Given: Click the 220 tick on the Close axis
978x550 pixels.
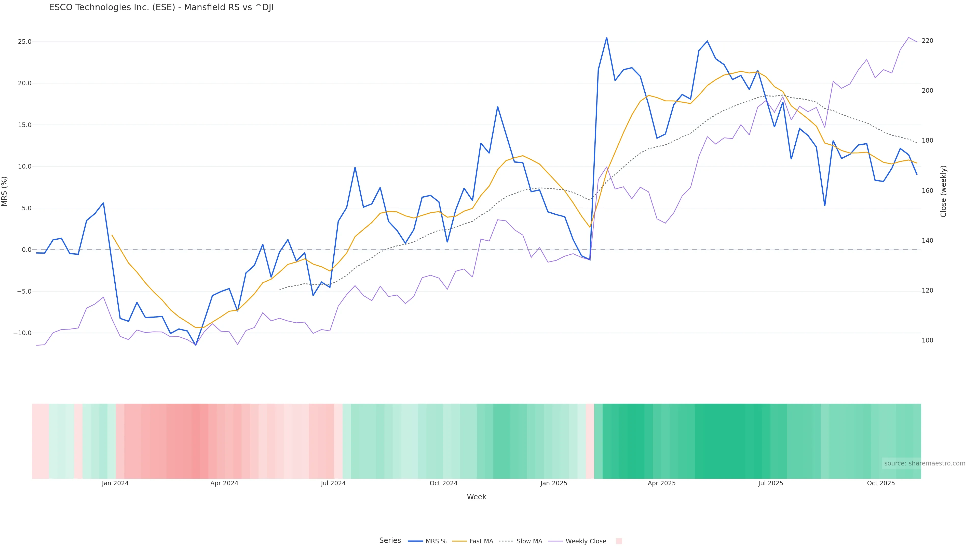Looking at the screenshot, I should click(x=927, y=41).
